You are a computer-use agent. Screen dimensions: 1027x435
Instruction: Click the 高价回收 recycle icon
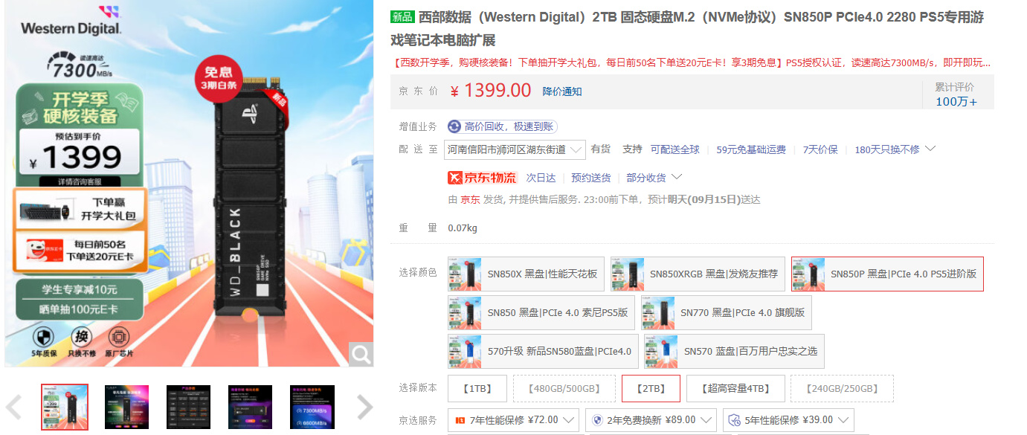[454, 127]
